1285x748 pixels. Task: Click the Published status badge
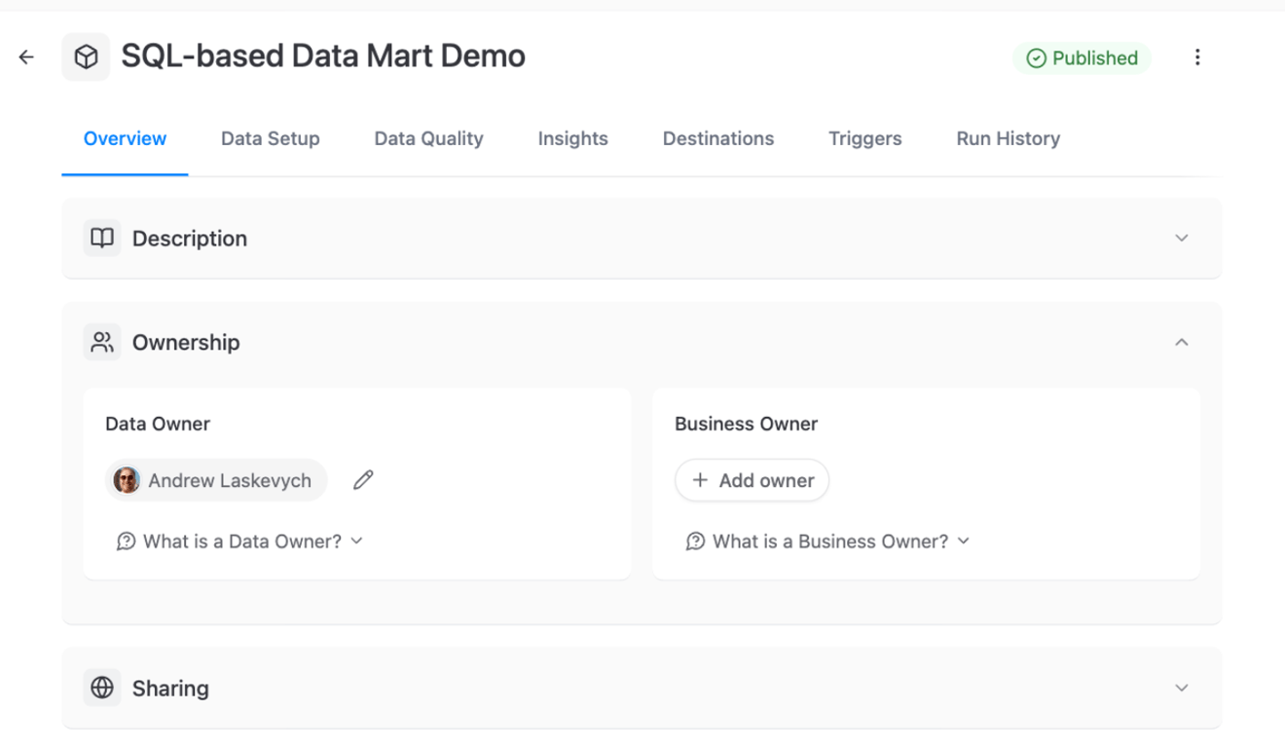(x=1083, y=58)
